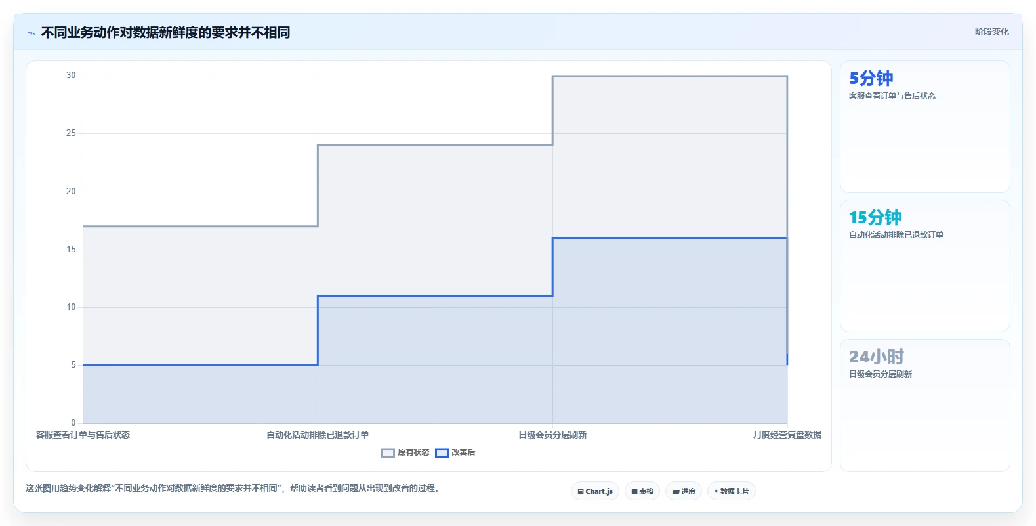Click the y-axis tick label 15
Image resolution: width=1036 pixels, height=526 pixels.
click(x=71, y=250)
